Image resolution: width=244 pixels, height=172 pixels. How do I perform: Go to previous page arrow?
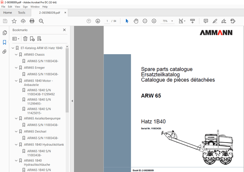[89, 21]
